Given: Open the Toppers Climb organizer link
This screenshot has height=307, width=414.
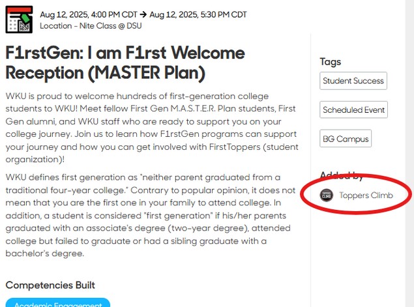Looking at the screenshot, I should [x=366, y=196].
